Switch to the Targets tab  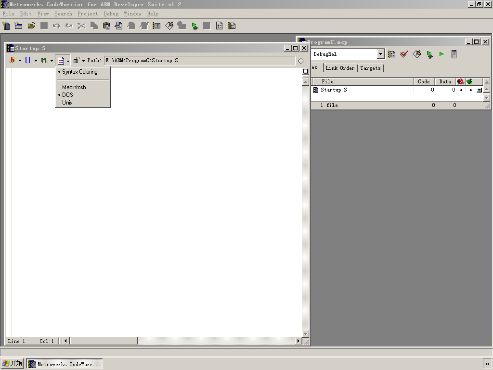pos(370,68)
